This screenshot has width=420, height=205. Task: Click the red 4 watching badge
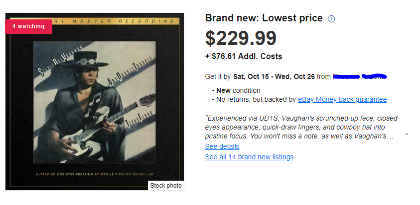pyautogui.click(x=28, y=26)
